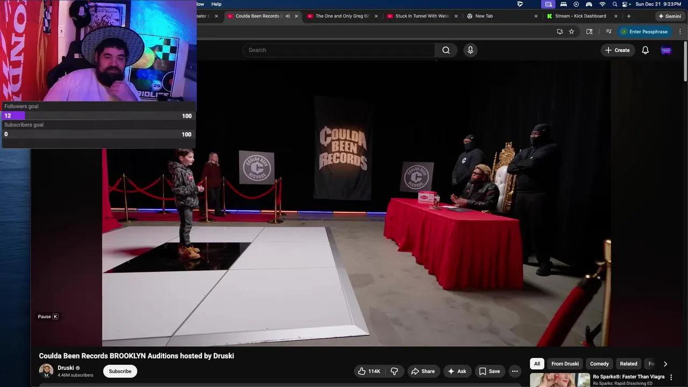Open YouTube notifications bell

pos(645,50)
